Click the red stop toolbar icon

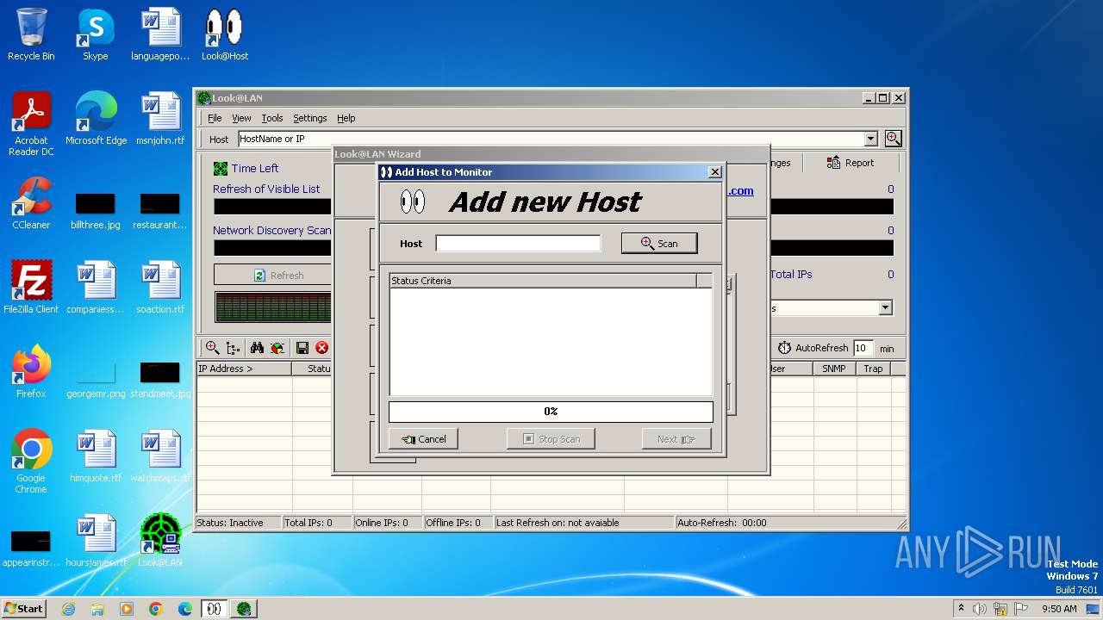pos(322,348)
